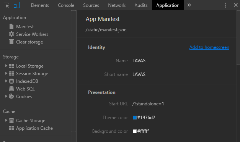The width and height of the screenshot is (240, 142).
Task: Select the Web SQL label
Action: [x=25, y=89]
